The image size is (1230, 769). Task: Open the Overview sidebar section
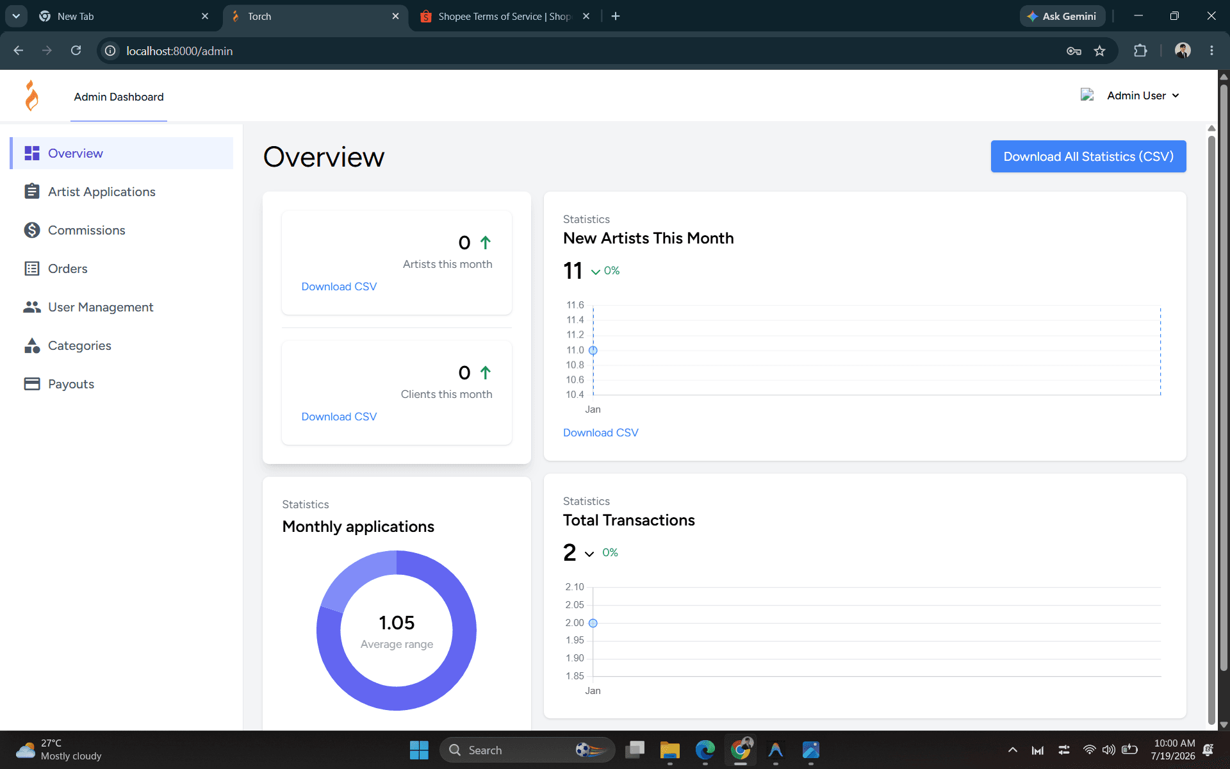(x=122, y=153)
